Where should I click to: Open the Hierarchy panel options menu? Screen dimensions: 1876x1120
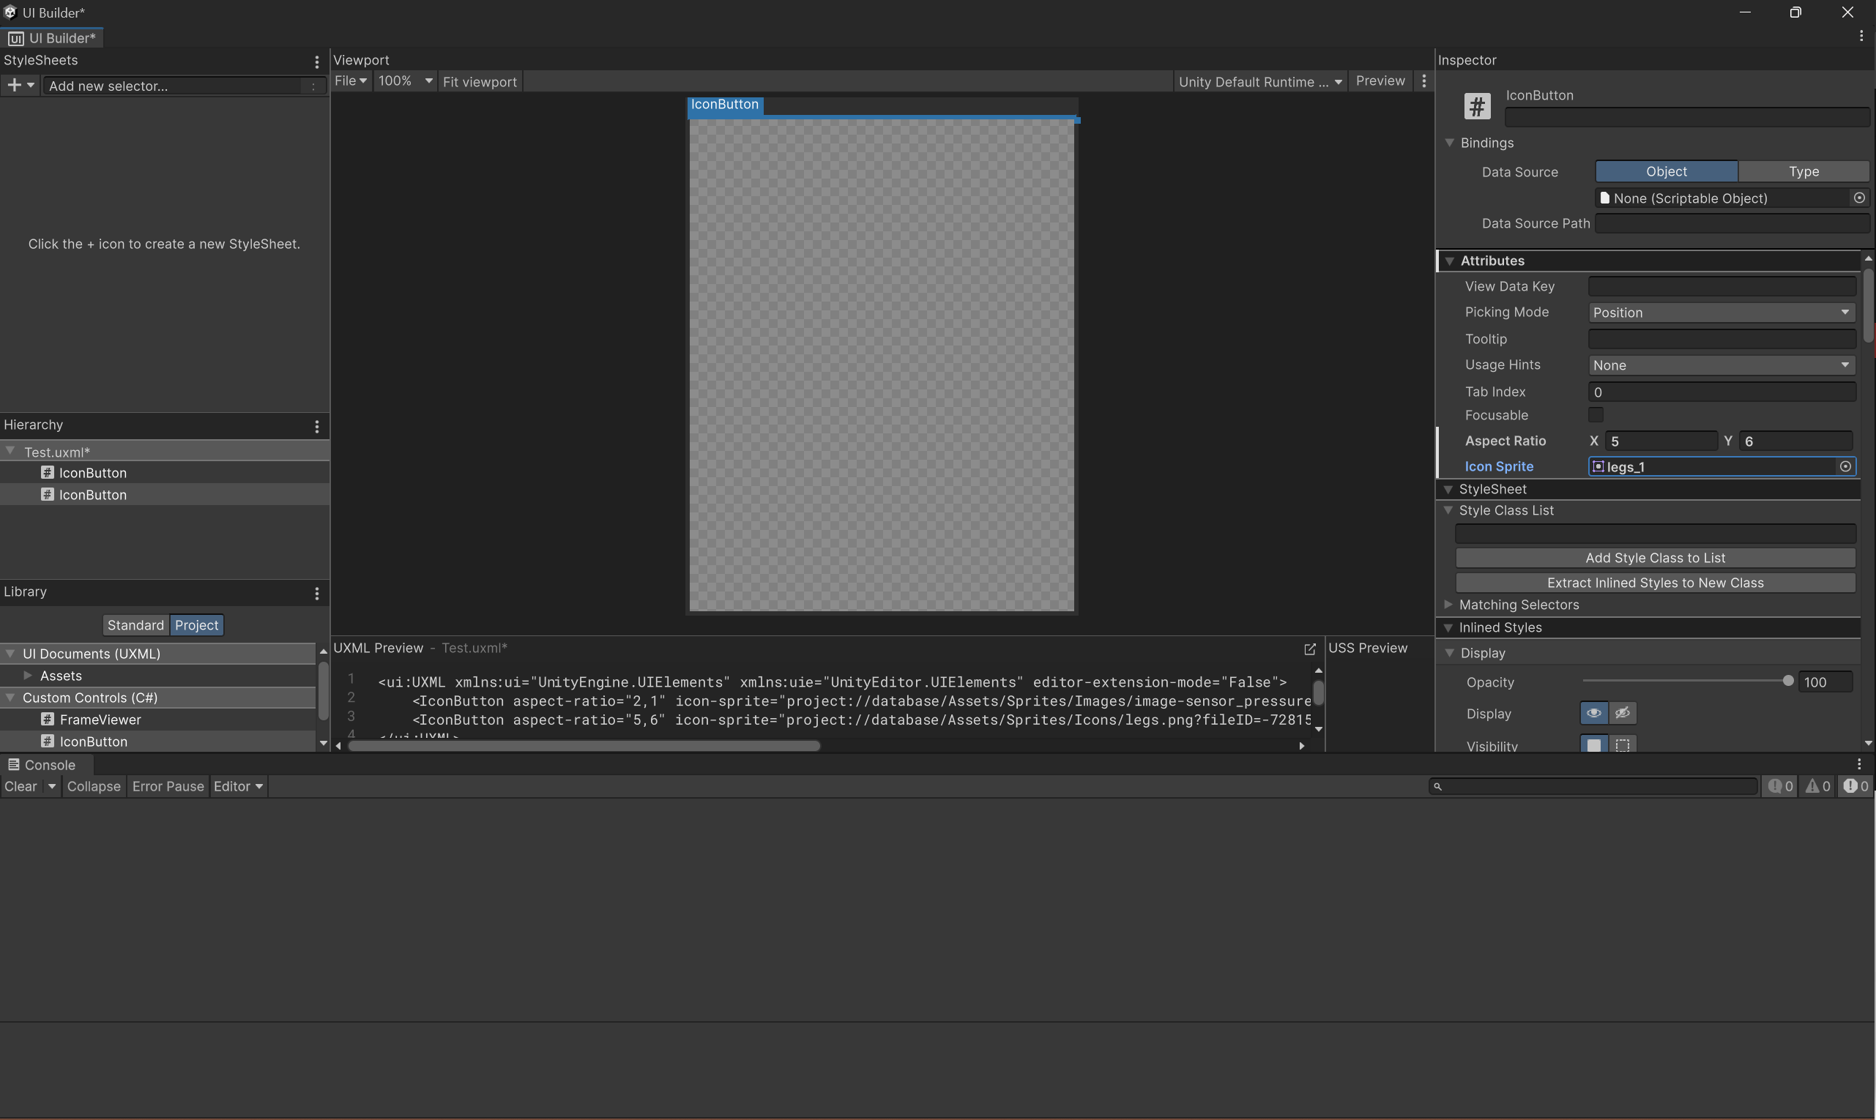click(316, 425)
